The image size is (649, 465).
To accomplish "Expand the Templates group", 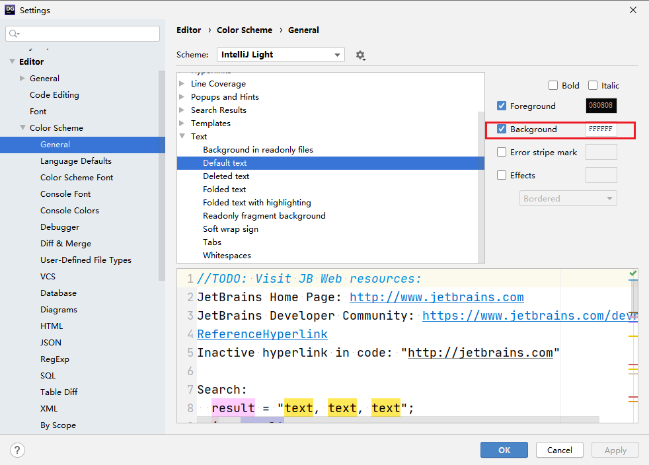I will 182,124.
